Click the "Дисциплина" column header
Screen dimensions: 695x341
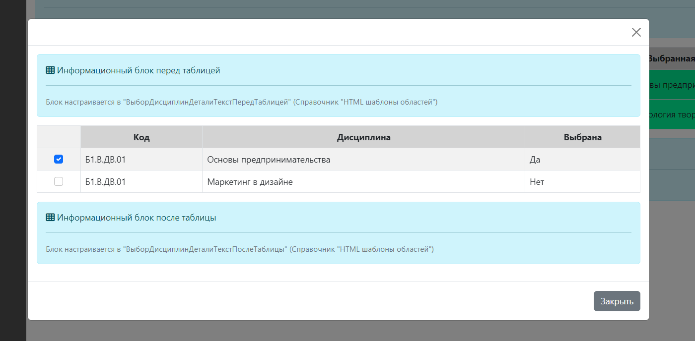363,137
